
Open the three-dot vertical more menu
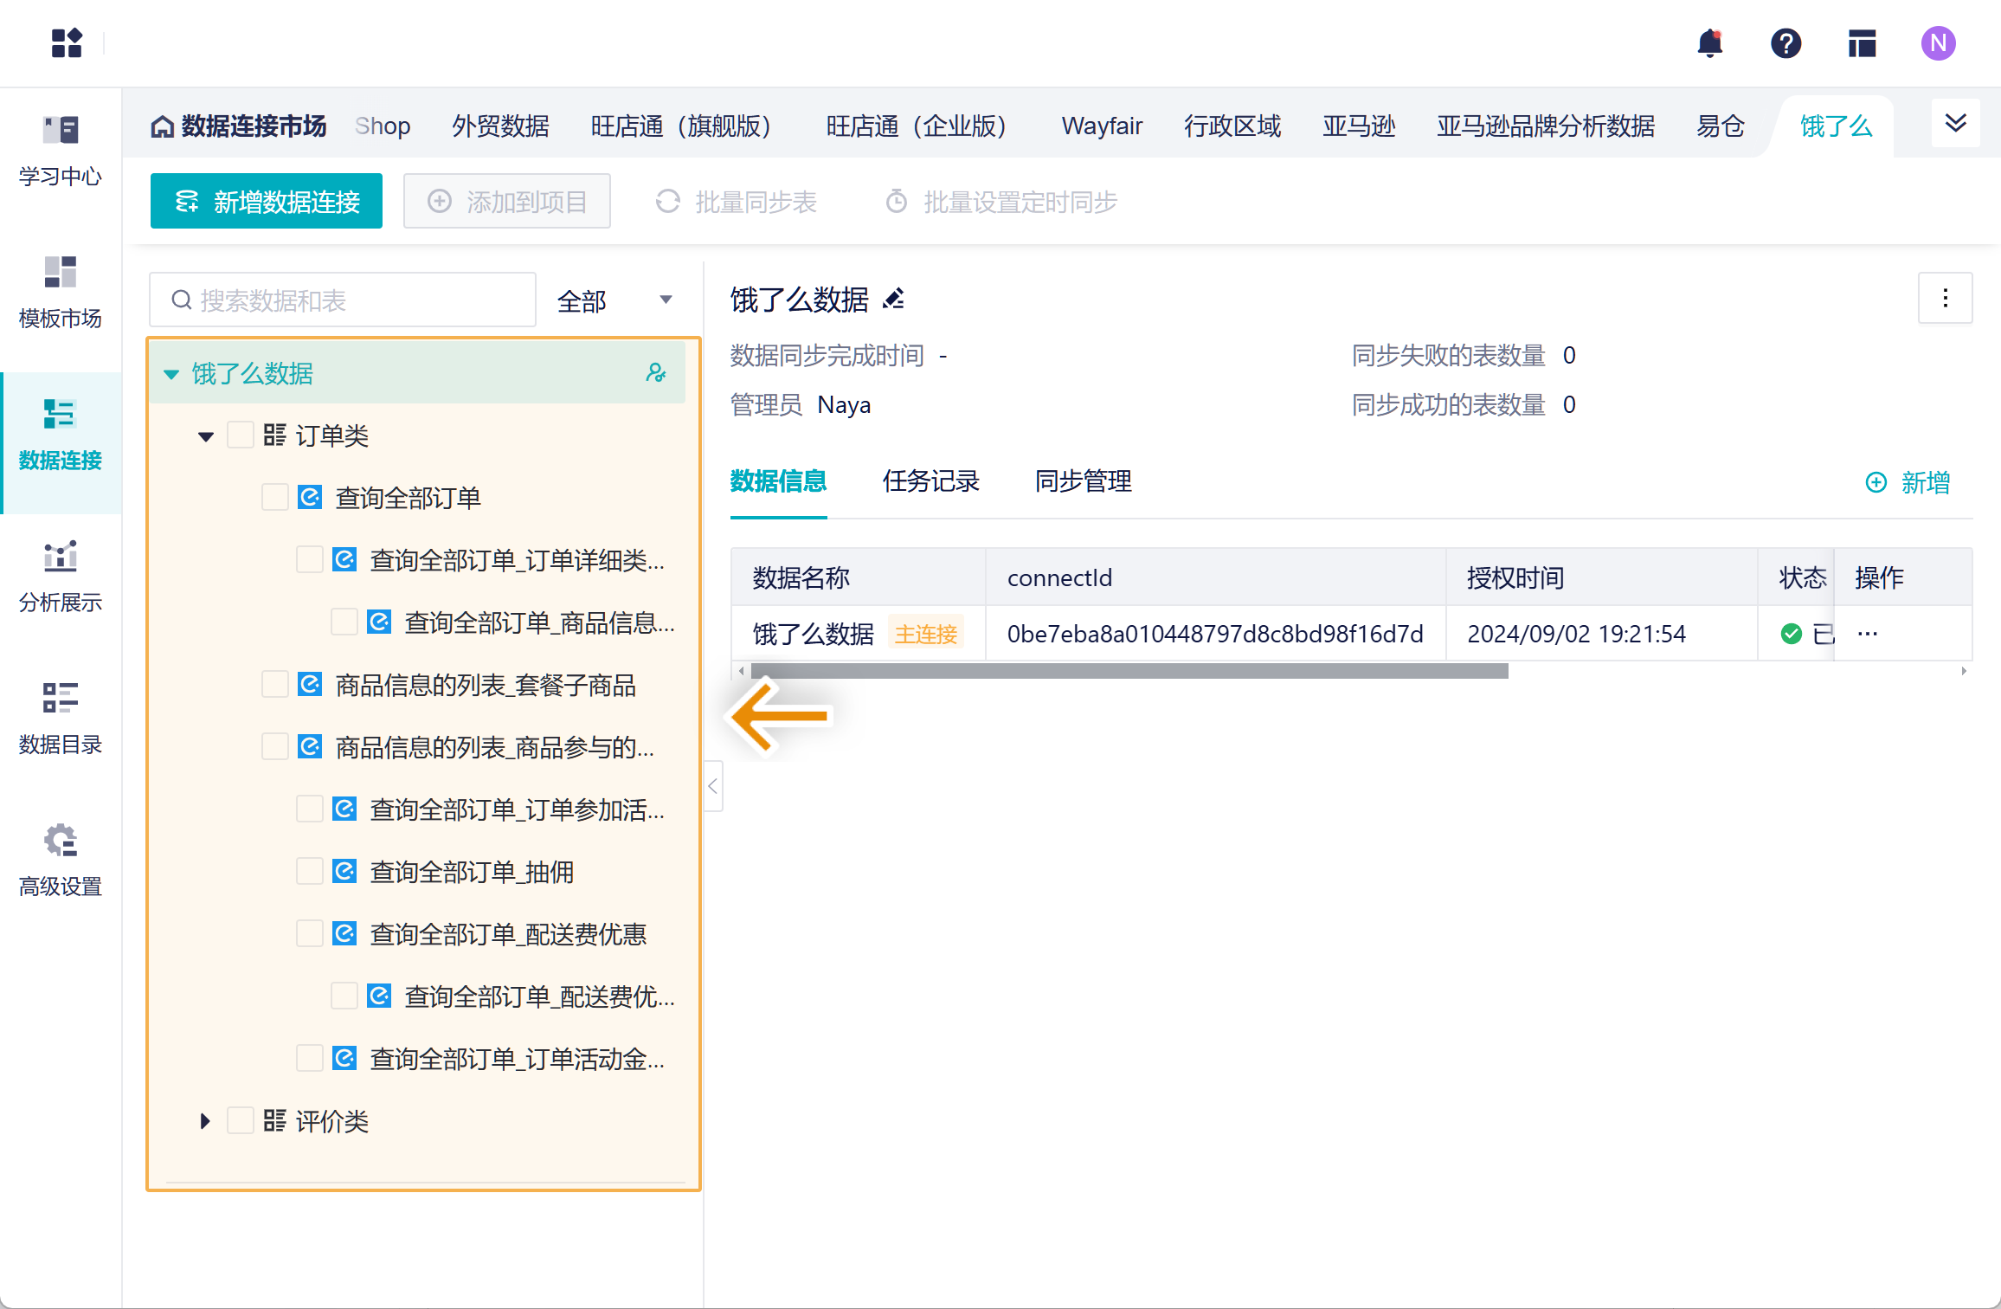[x=1945, y=299]
